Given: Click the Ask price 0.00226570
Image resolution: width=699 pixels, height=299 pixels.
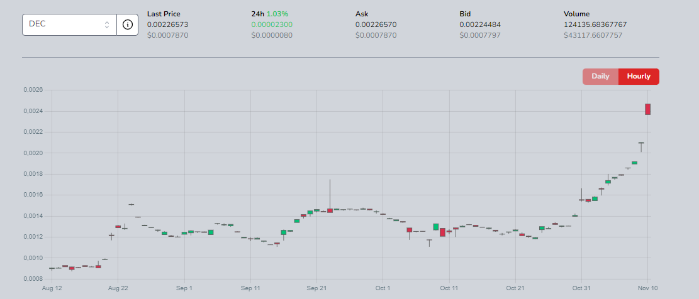Looking at the screenshot, I should (376, 24).
